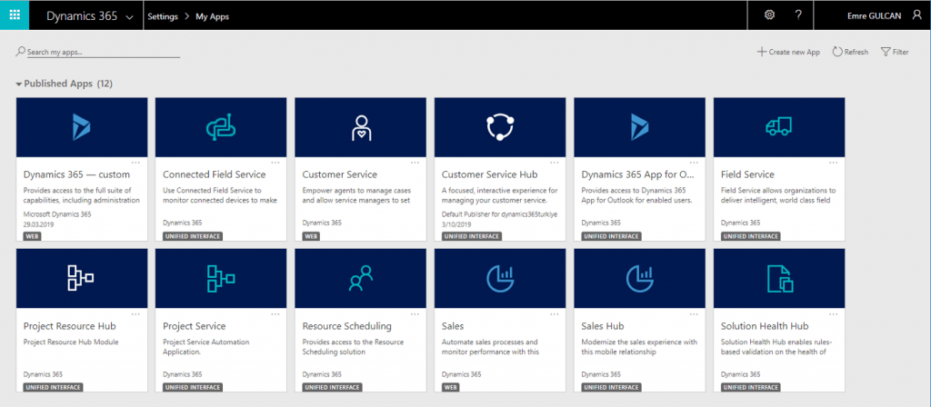Open the app launcher waffle icon

point(15,15)
